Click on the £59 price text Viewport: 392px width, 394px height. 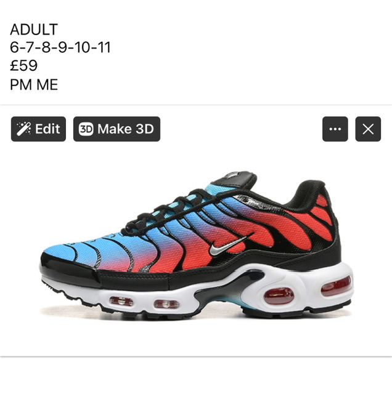click(x=23, y=65)
